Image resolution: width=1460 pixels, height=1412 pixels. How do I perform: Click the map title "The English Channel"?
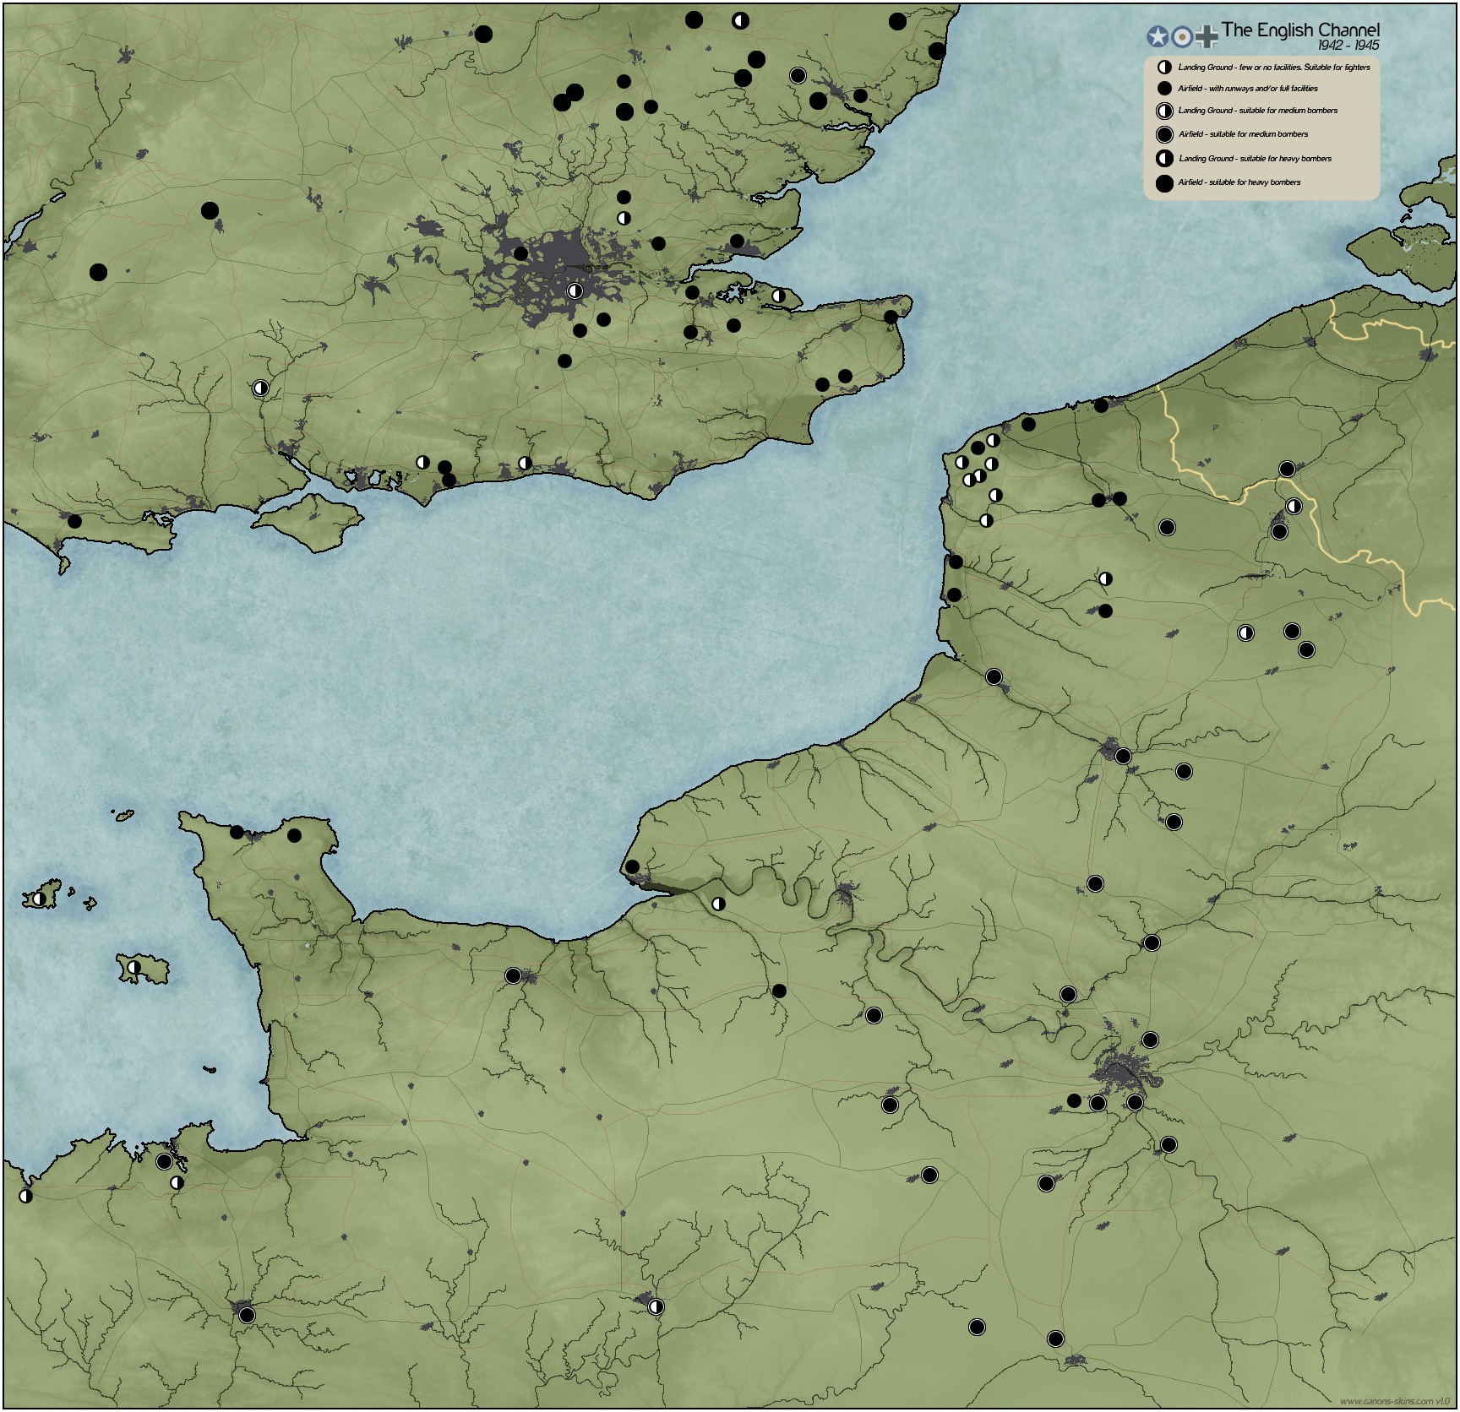tap(1300, 30)
